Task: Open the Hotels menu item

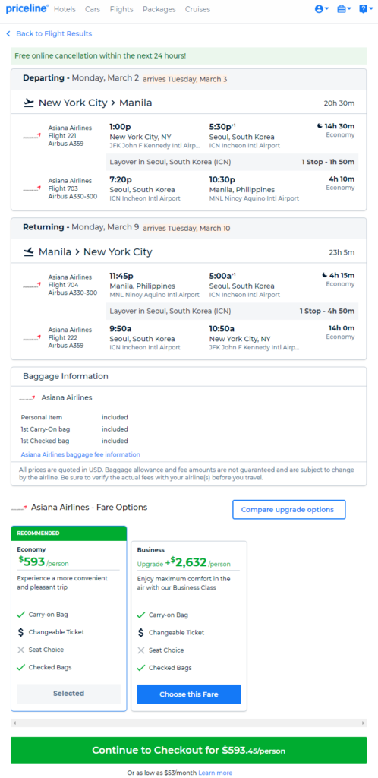Action: tap(65, 9)
